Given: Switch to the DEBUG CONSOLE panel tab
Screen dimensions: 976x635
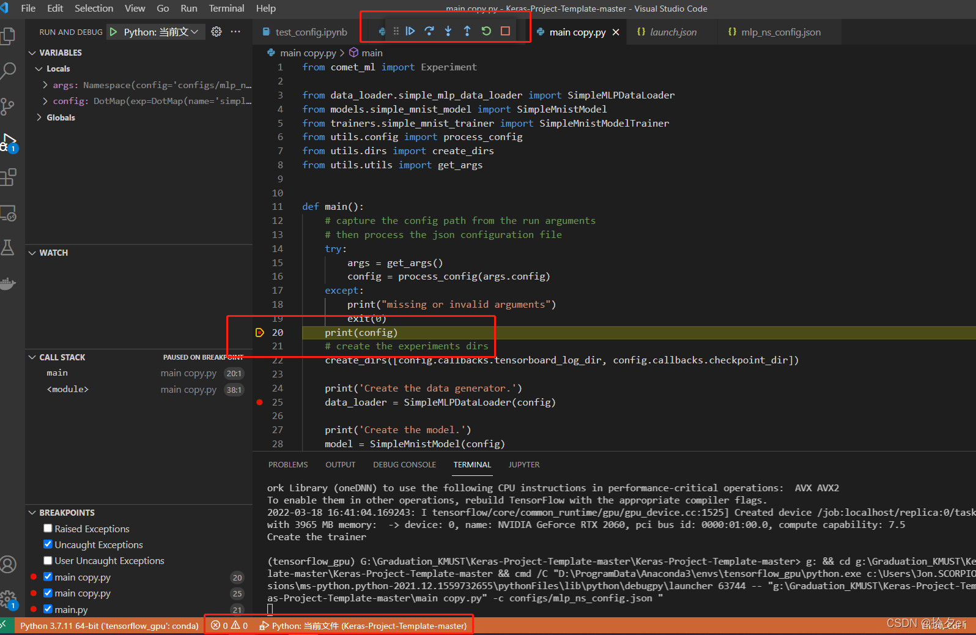Looking at the screenshot, I should [404, 465].
